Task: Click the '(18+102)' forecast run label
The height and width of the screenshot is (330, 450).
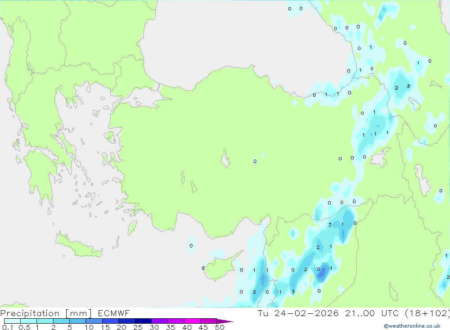Action: tap(427, 313)
